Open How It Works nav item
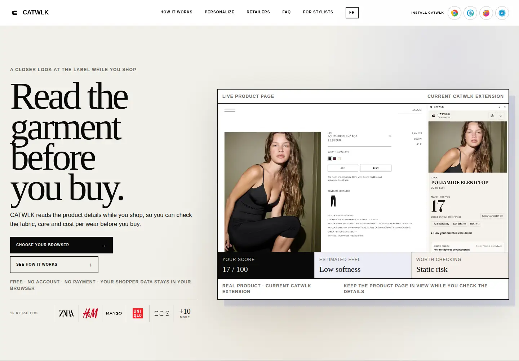Image resolution: width=519 pixels, height=361 pixels. (177, 12)
